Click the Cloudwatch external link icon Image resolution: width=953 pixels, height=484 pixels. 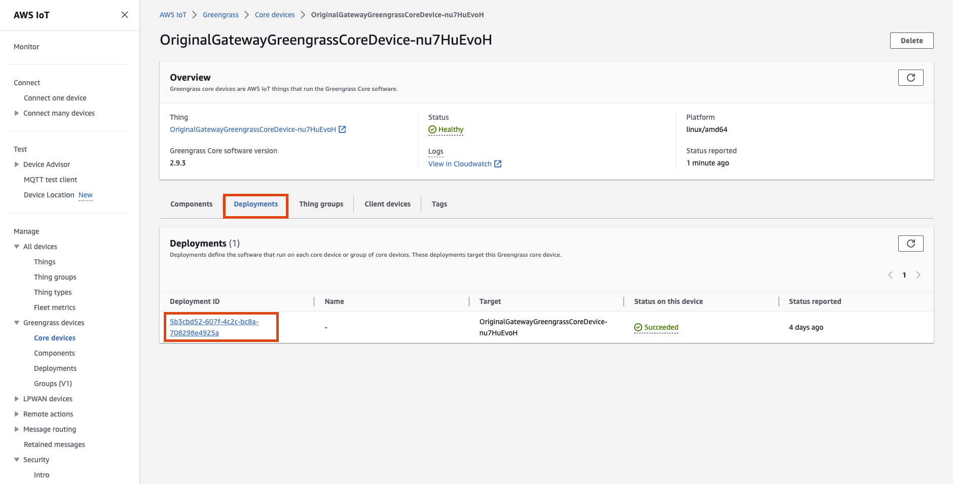coord(498,164)
